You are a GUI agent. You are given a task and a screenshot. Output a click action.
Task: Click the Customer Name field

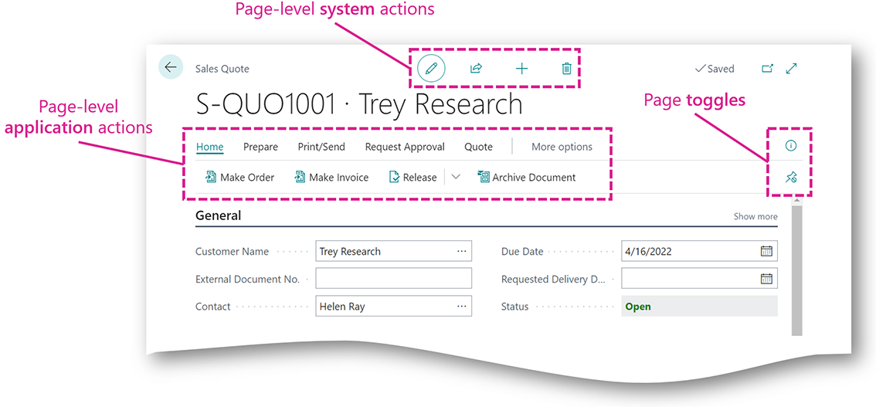(x=393, y=251)
